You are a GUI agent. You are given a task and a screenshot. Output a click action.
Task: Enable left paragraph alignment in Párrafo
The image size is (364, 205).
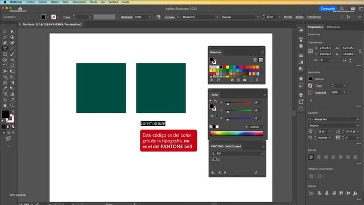click(311, 157)
